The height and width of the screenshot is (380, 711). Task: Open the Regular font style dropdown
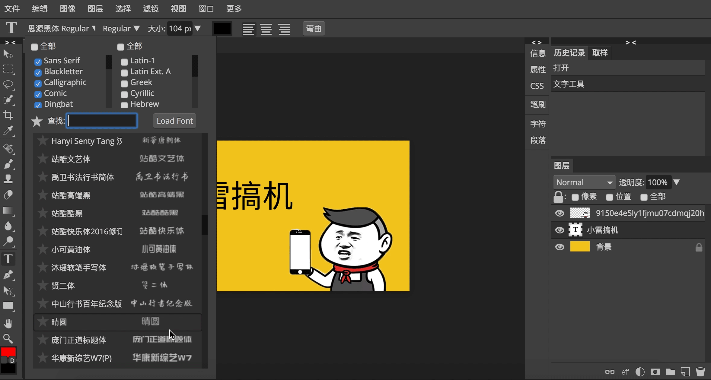pyautogui.click(x=121, y=29)
